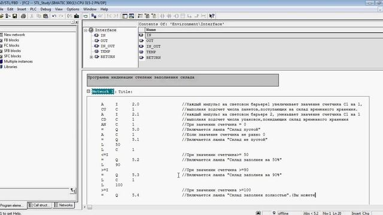Open the Debug menu
Screen dimensions: 383x215
click(x=45, y=10)
